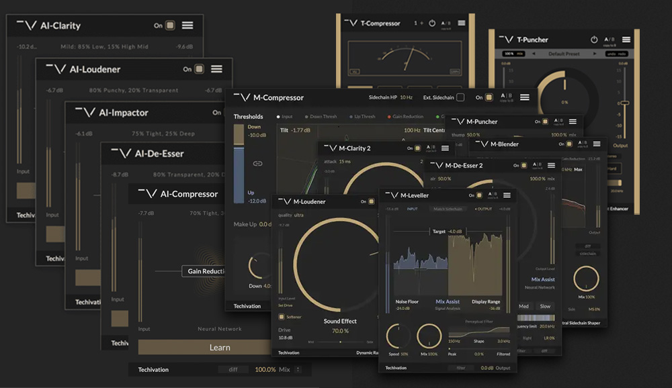Toggle AI-Clarity On switch

point(170,26)
